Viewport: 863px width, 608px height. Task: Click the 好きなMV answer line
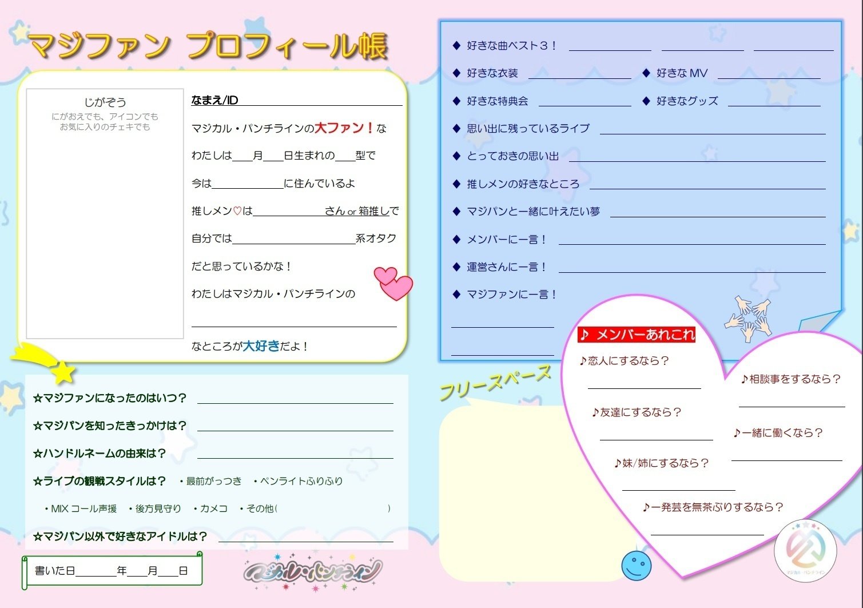[769, 73]
